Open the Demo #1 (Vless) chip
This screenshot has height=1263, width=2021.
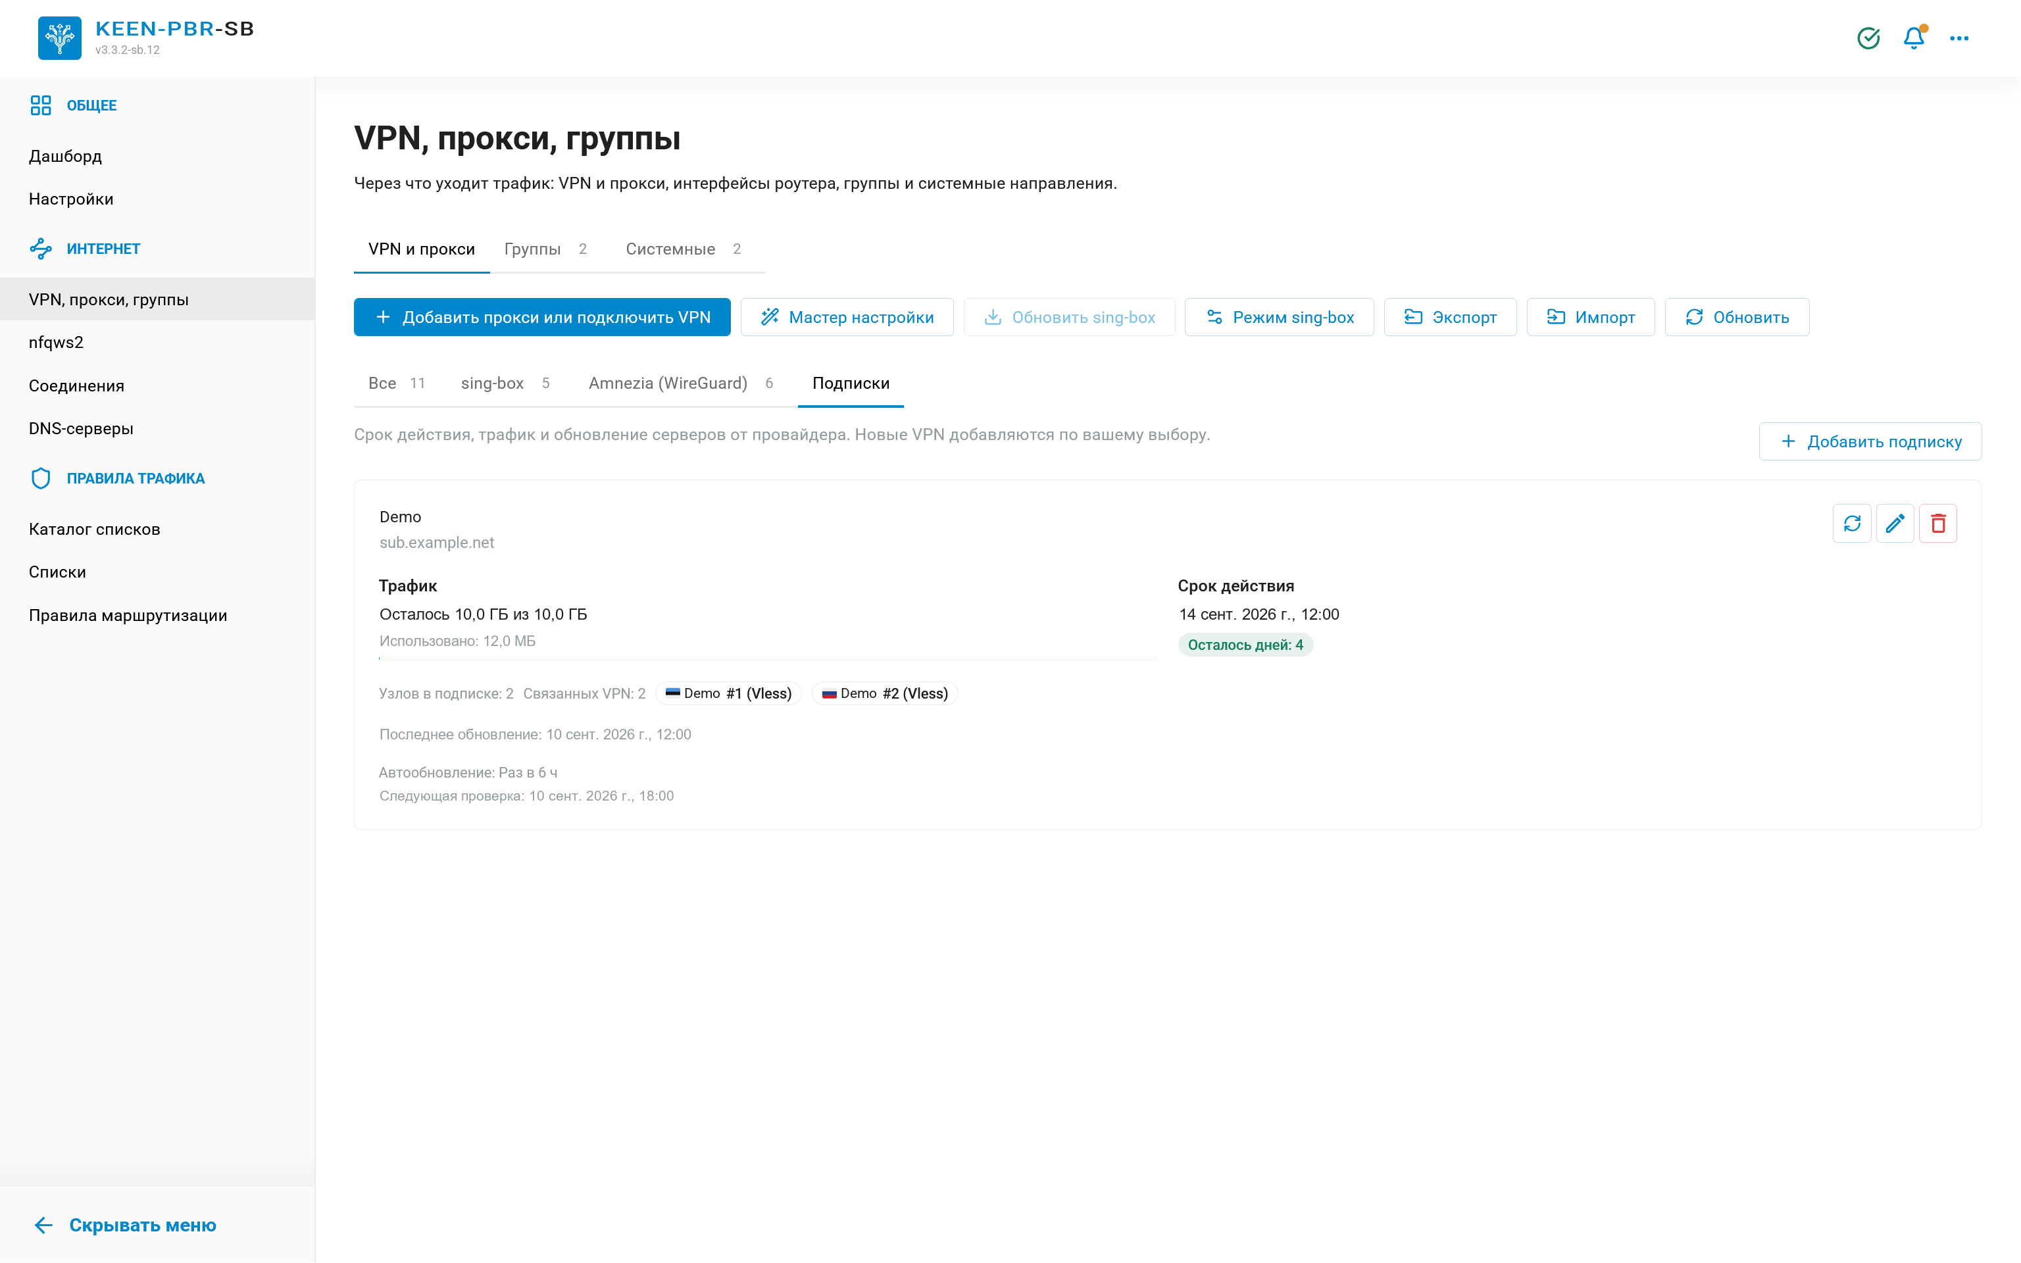tap(728, 694)
